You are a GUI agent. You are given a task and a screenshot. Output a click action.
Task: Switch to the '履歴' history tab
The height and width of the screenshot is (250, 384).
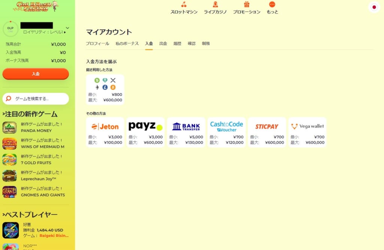tap(177, 43)
